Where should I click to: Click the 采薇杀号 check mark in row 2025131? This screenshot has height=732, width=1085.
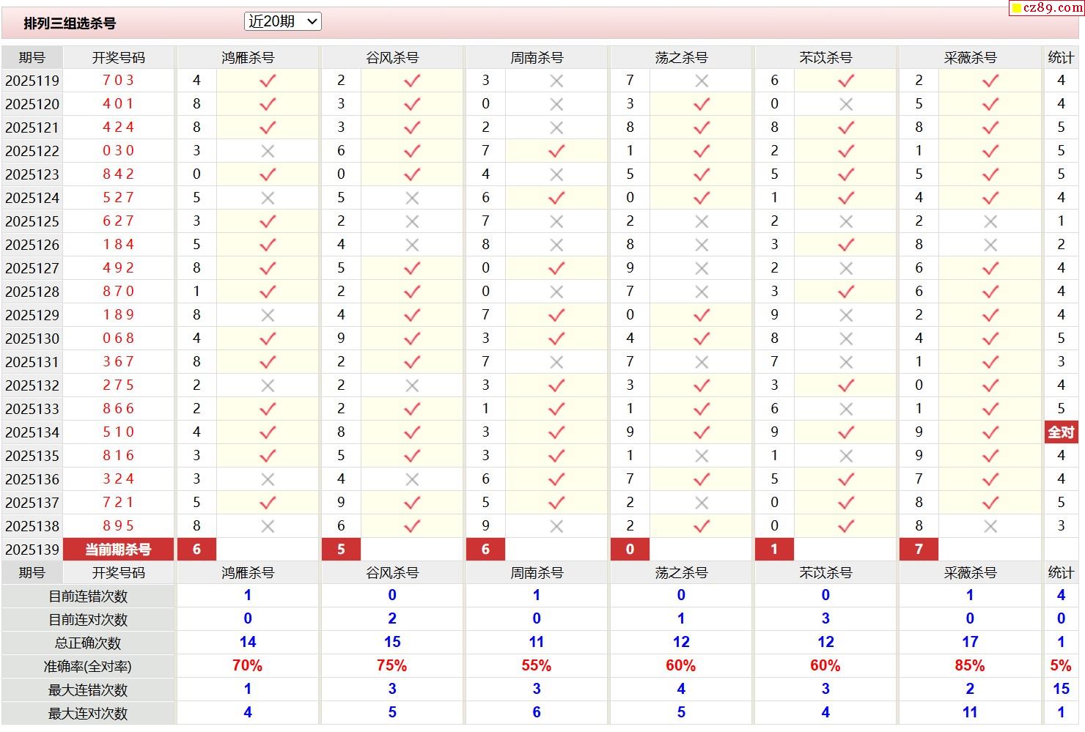(x=990, y=362)
